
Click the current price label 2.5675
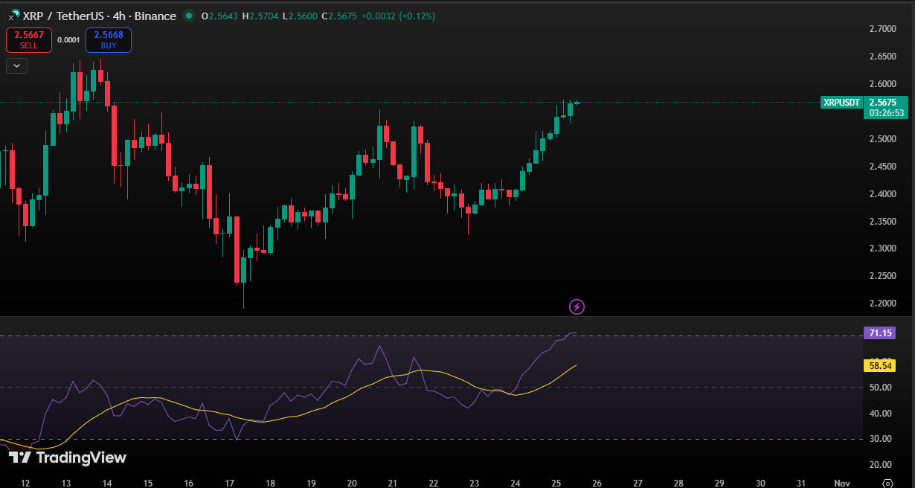pyautogui.click(x=882, y=103)
